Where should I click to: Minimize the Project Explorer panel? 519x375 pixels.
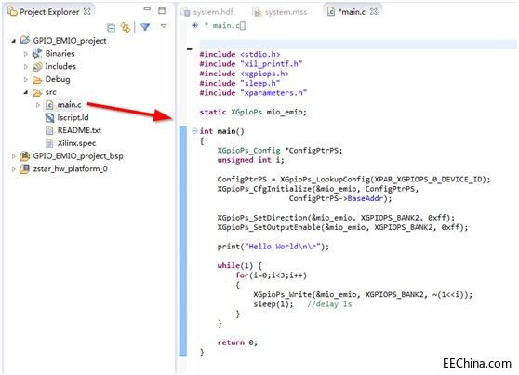[147, 9]
